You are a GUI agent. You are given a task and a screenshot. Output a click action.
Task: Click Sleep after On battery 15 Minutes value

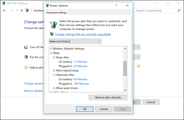[x=81, y=62]
